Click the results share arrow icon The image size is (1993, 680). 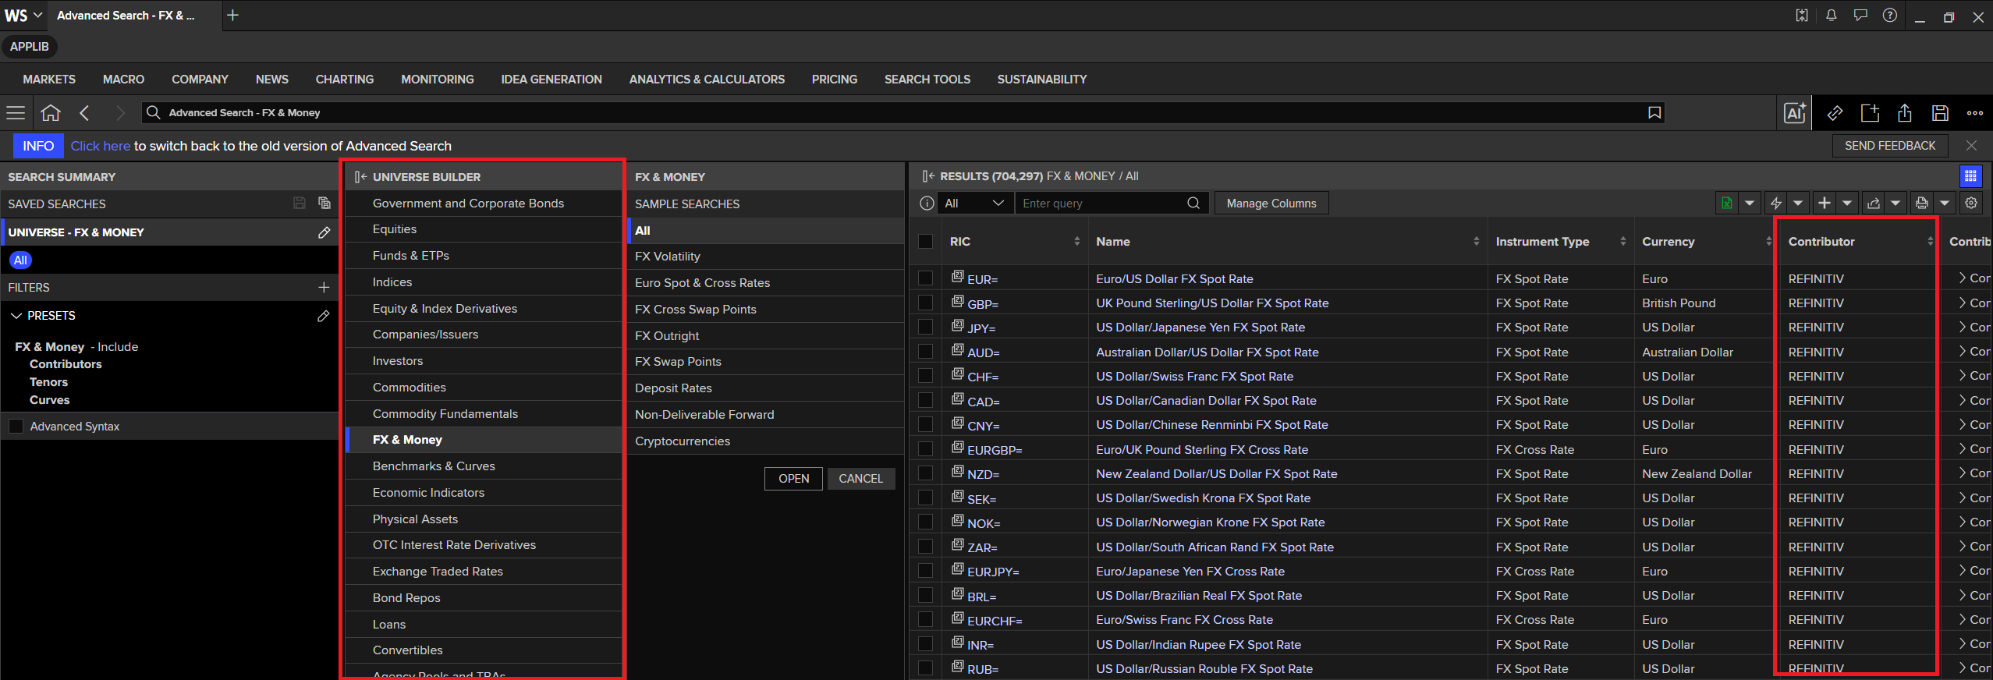[1873, 204]
